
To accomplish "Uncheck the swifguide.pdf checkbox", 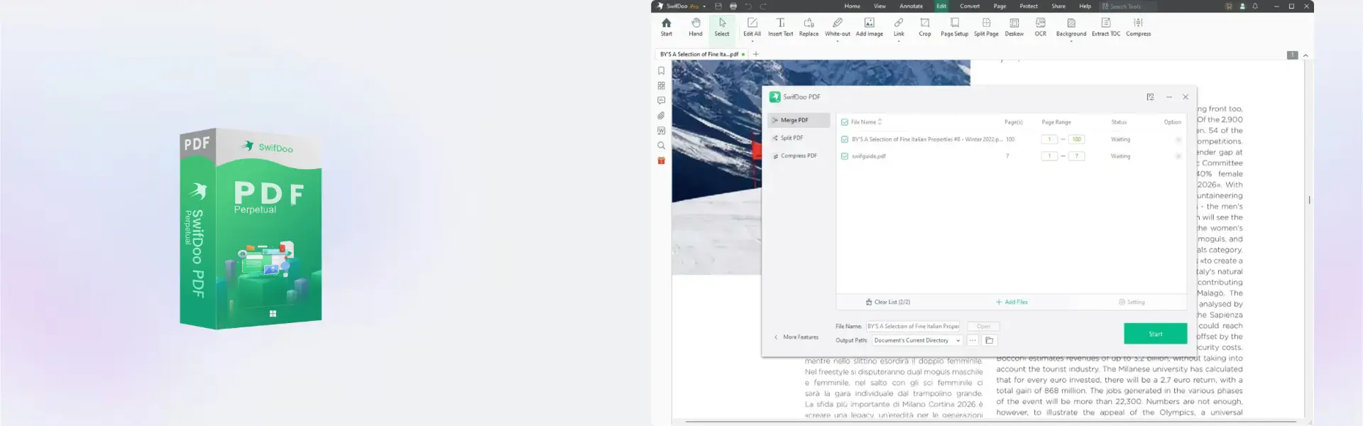I will click(844, 156).
